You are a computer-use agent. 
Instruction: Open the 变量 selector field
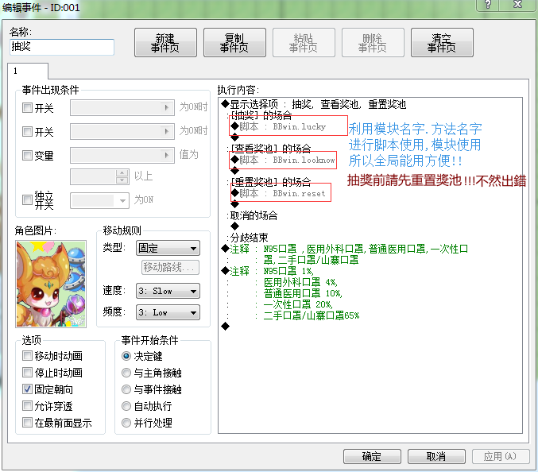pos(122,156)
